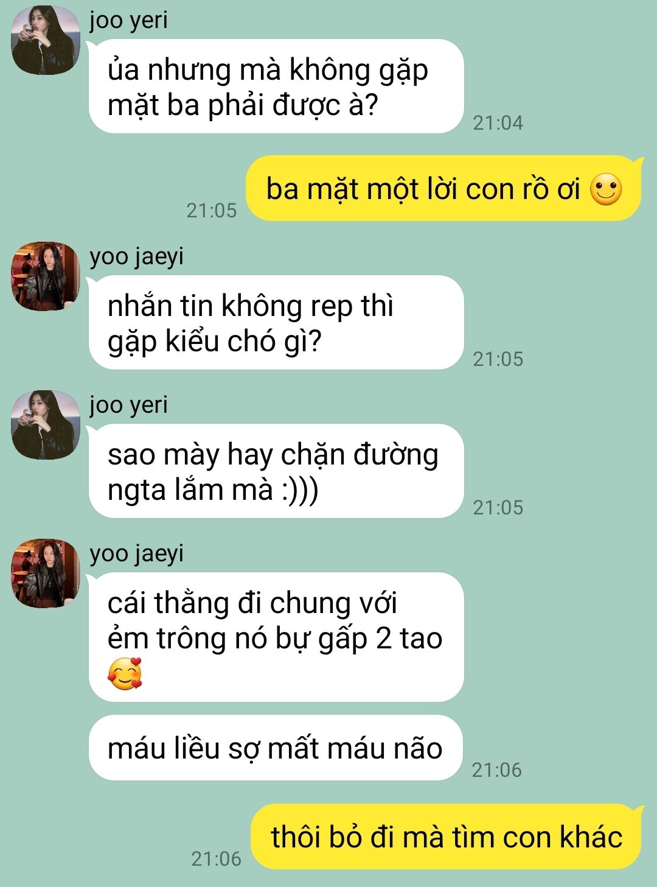The height and width of the screenshot is (887, 657).
Task: Select yellow message 'thôi bỏ đi mà tìm con khác'
Action: [446, 836]
